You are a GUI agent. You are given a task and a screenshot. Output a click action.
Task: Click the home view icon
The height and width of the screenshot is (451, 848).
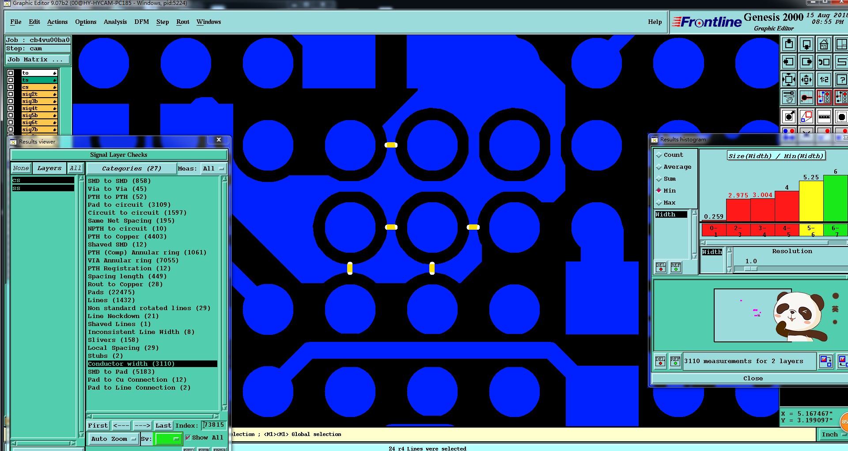point(824,44)
